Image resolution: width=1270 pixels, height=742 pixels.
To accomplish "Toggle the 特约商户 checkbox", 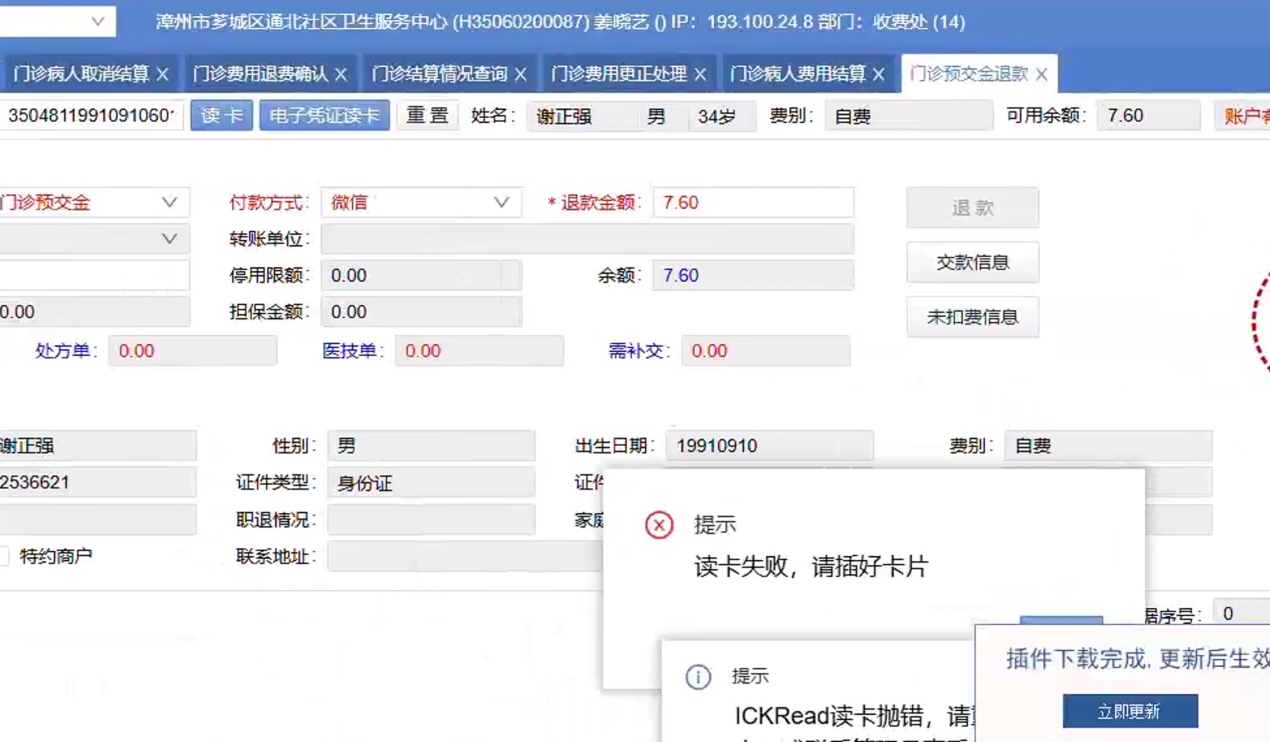I will click(3, 556).
